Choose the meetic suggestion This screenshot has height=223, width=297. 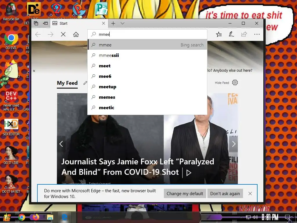point(147,107)
